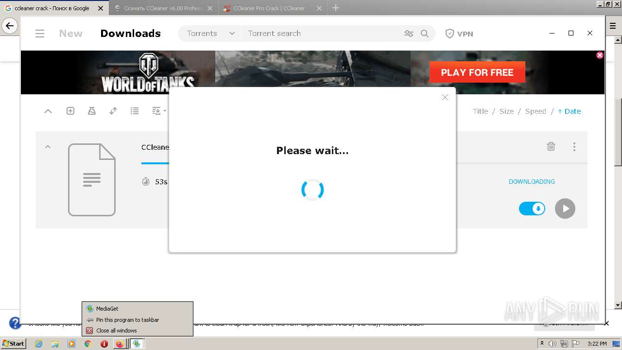Click the magnifier search icon
This screenshot has width=622, height=350.
point(425,34)
